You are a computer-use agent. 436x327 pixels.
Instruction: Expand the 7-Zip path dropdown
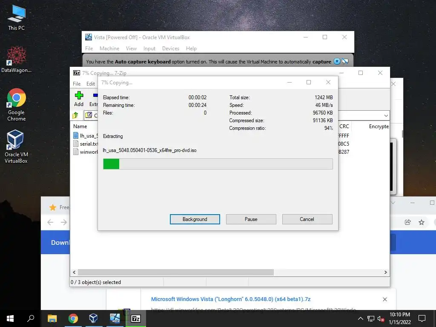(x=386, y=115)
